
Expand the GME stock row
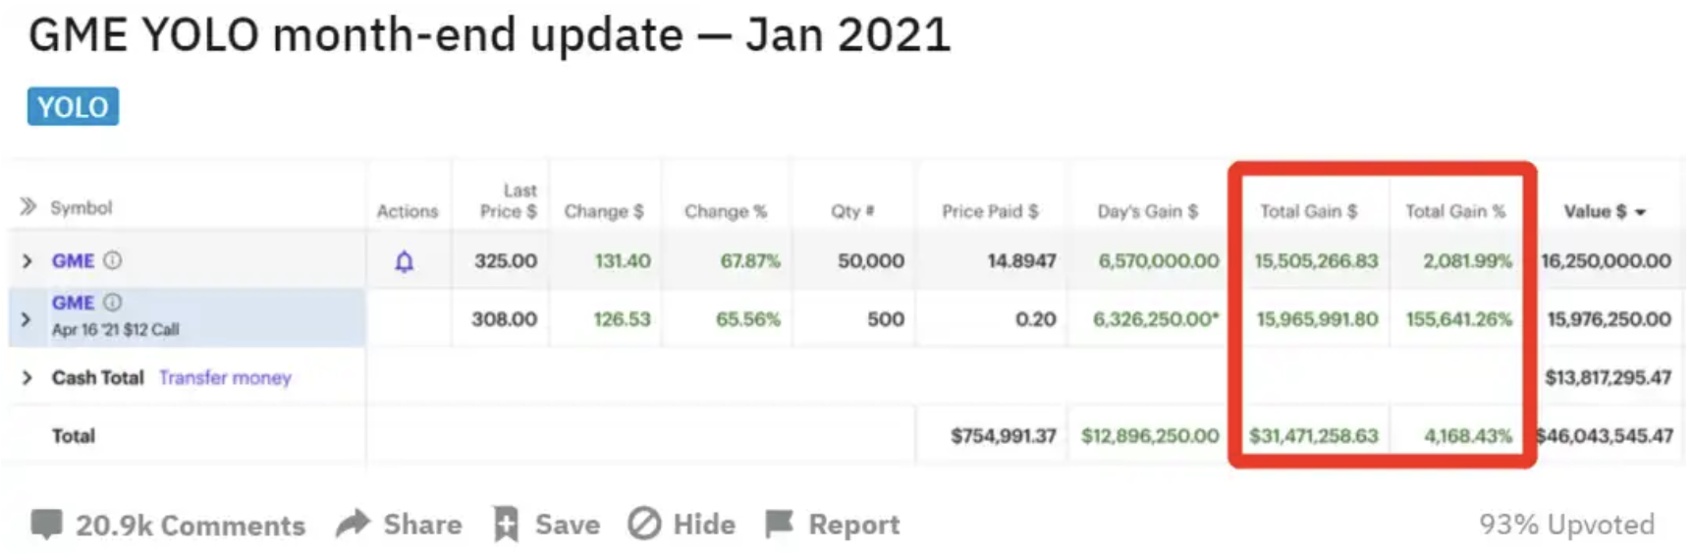click(x=27, y=261)
